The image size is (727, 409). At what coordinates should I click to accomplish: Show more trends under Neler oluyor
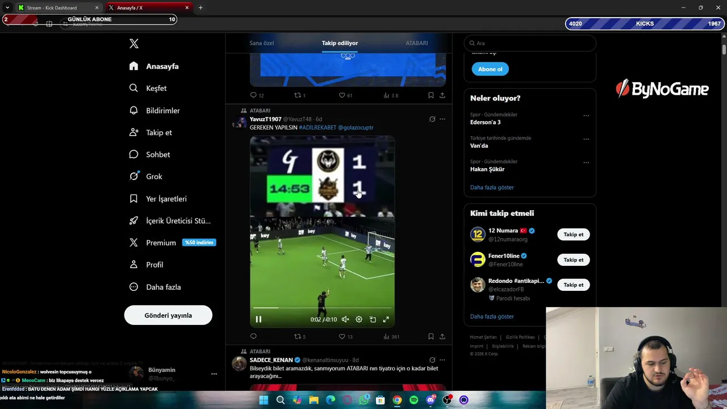coord(492,187)
